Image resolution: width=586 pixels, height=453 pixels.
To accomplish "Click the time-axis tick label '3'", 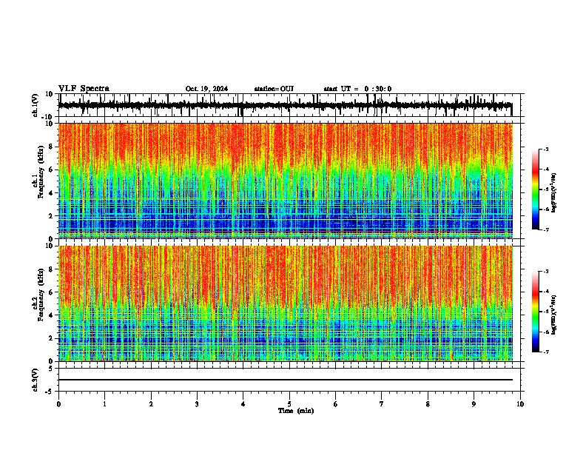I will tap(197, 404).
